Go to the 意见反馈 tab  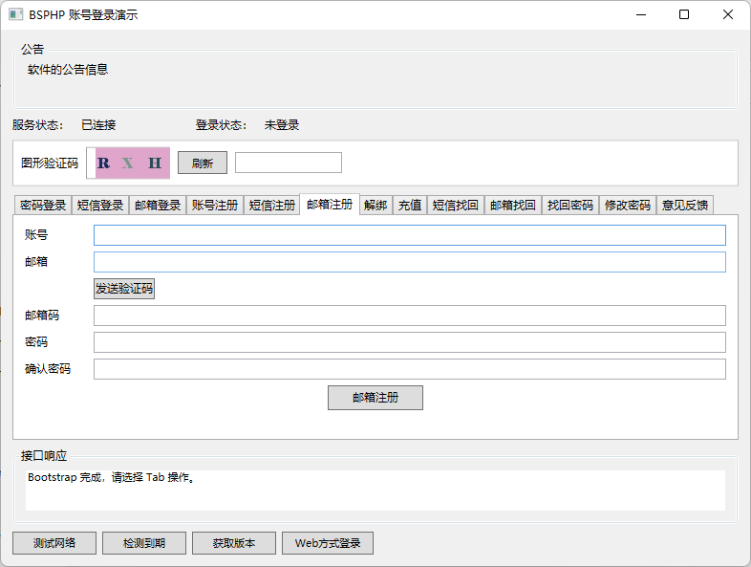click(685, 206)
